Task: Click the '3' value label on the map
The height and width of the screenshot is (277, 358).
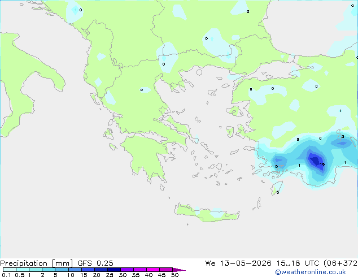Action: 343,136
